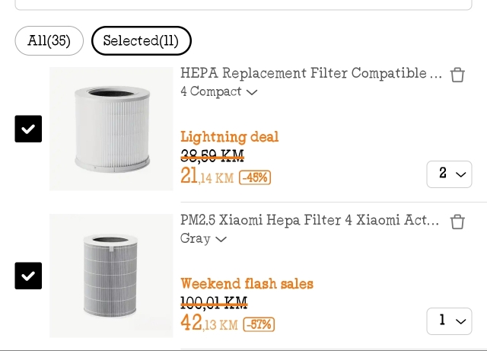
Task: Click the Lightning deal label
Action: point(229,137)
